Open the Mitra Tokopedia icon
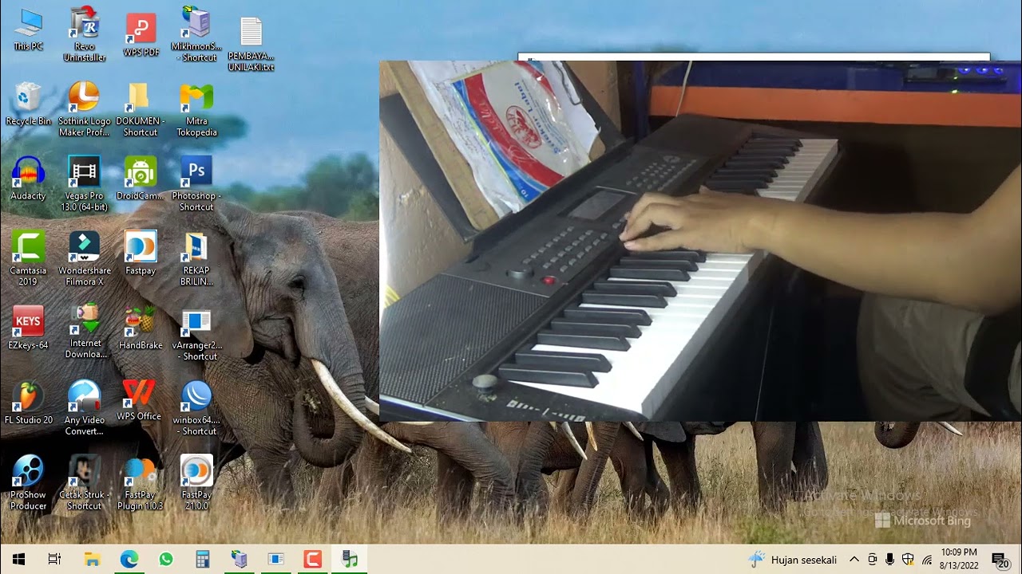 click(x=196, y=109)
